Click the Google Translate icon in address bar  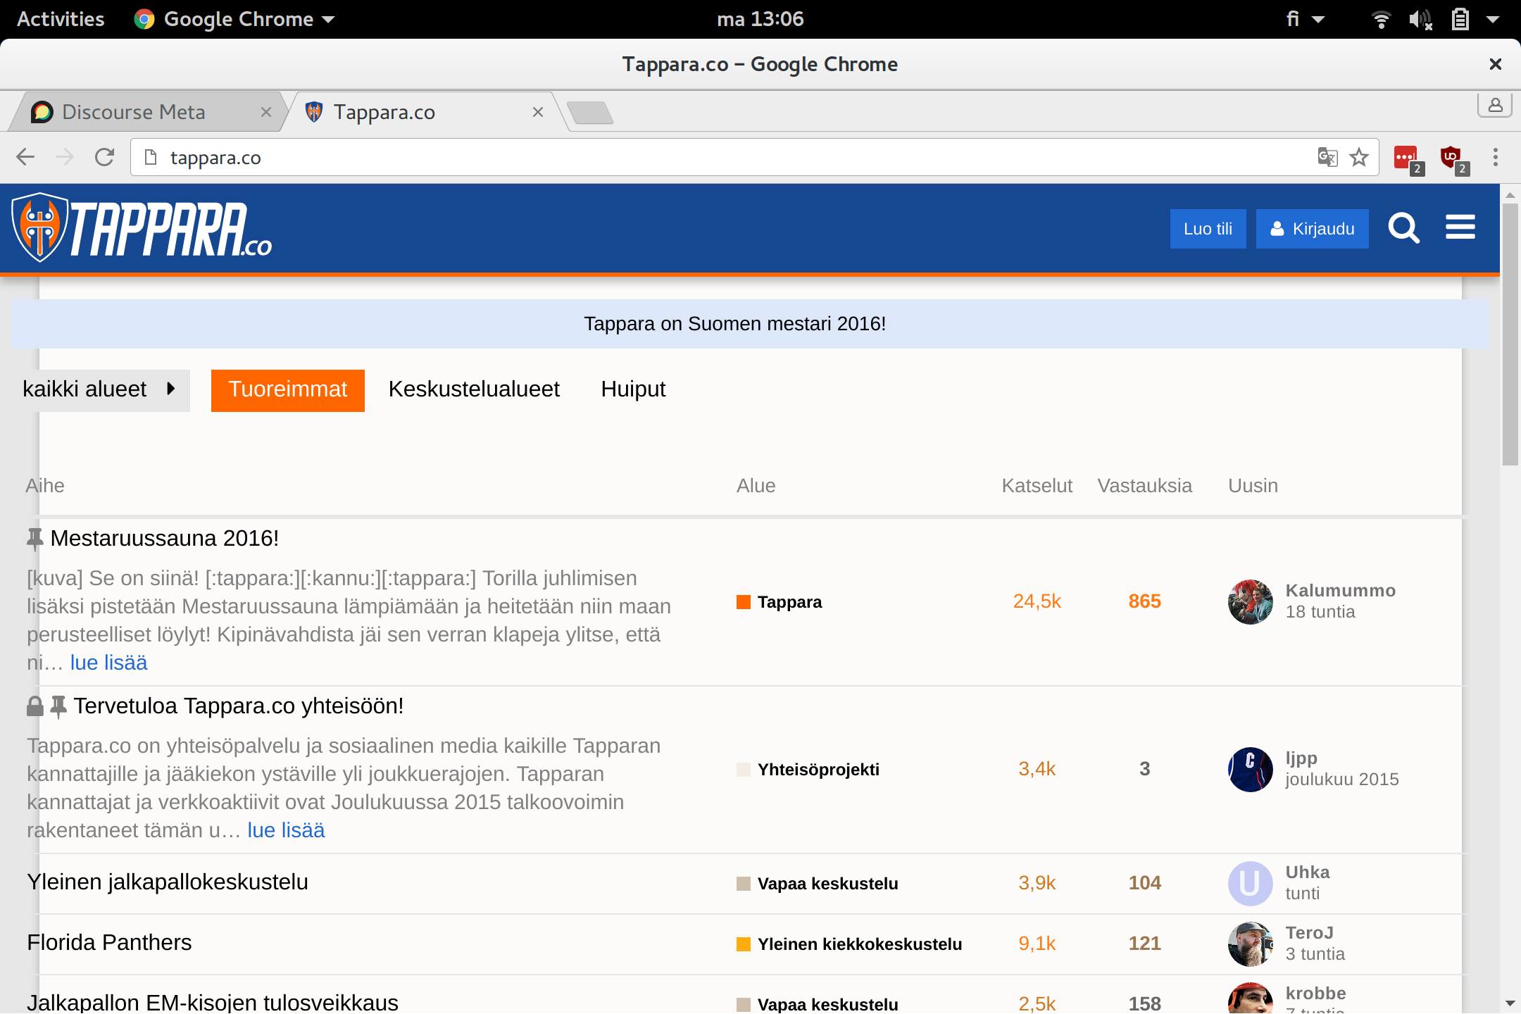(1327, 157)
